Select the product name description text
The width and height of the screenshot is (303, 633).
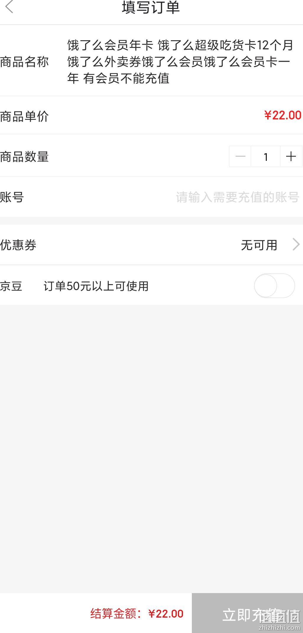click(x=180, y=62)
